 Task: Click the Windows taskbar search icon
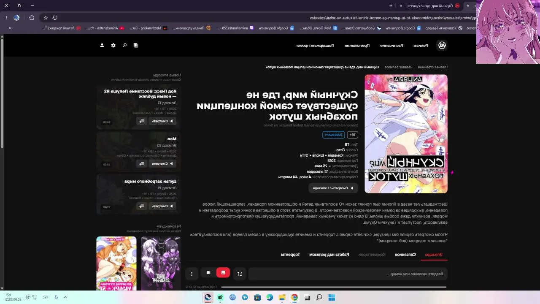pos(319,297)
